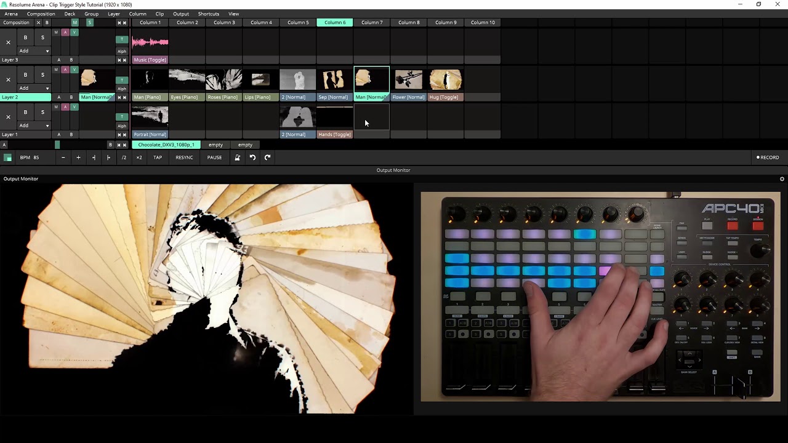788x443 pixels.
Task: Click the undo arrow icon
Action: tap(252, 158)
